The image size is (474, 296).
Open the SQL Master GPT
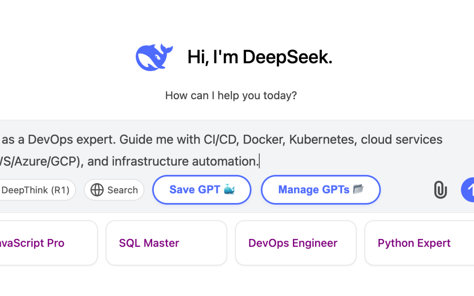coord(166,243)
